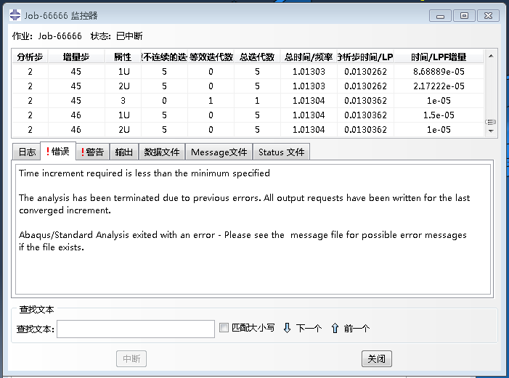509x378 pixels.
Task: Select the 输出 tab
Action: 124,152
